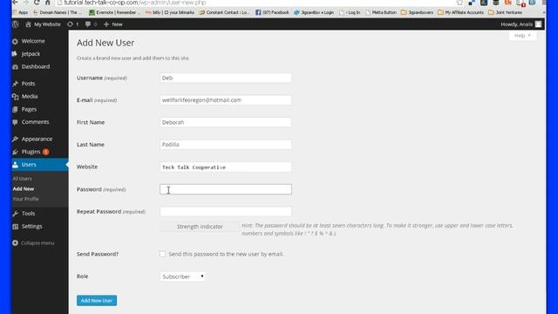Open Tools in the sidebar

29,213
